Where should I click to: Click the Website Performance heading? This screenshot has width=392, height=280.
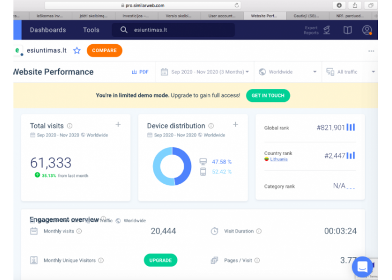[54, 72]
